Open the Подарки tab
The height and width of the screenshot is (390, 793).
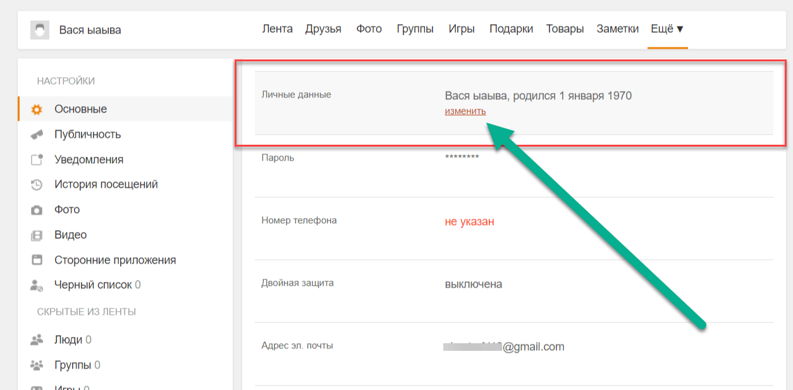511,29
